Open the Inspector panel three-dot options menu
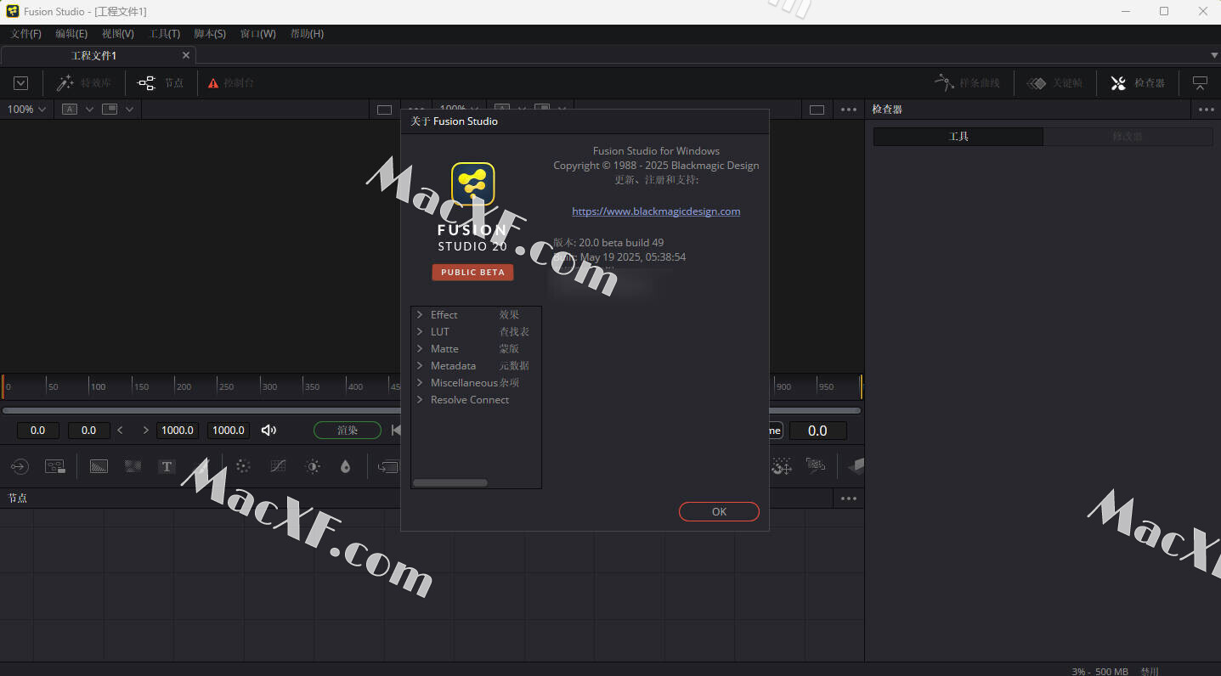This screenshot has height=676, width=1221. pyautogui.click(x=1207, y=110)
